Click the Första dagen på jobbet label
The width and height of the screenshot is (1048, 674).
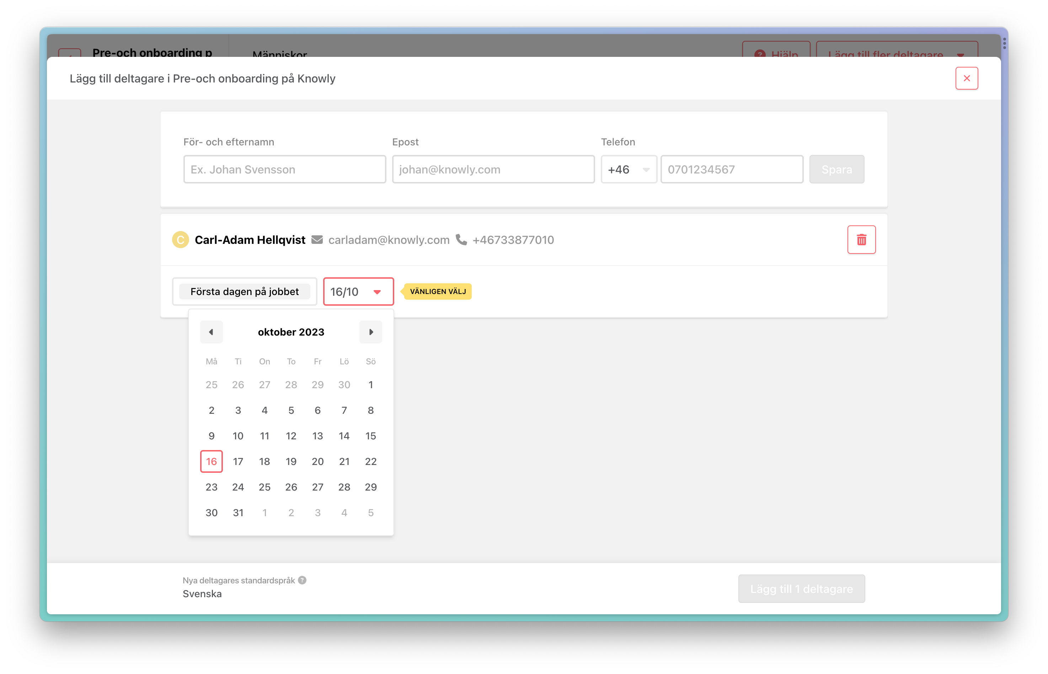245,291
